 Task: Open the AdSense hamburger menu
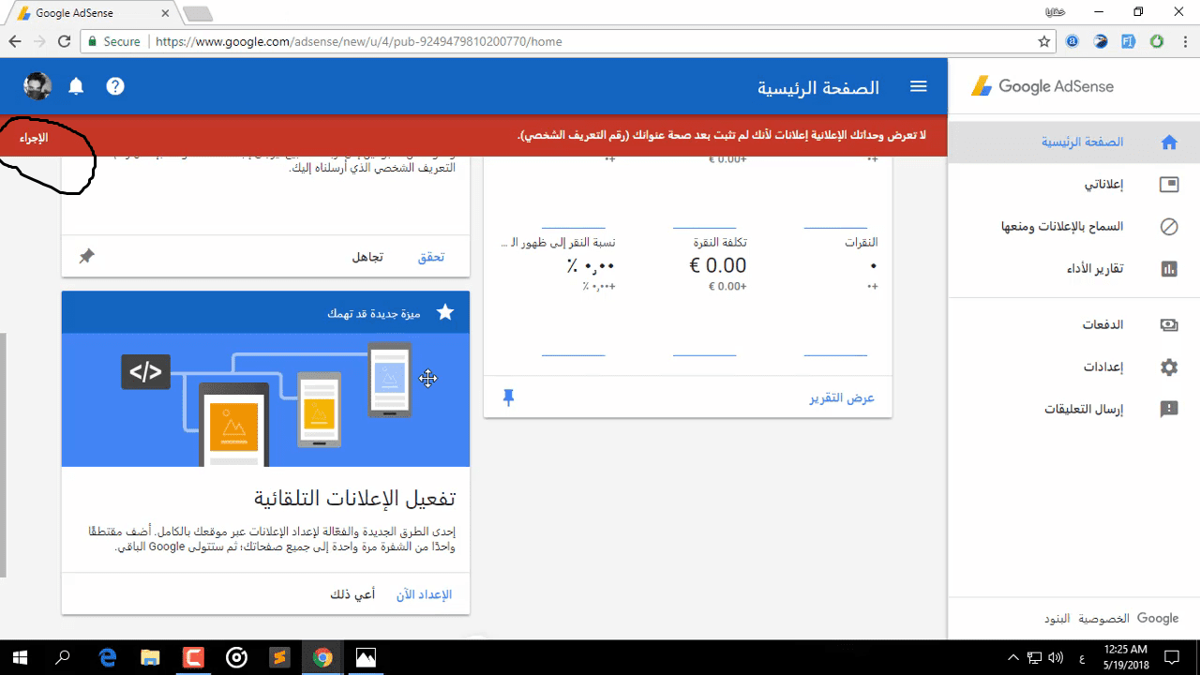919,86
